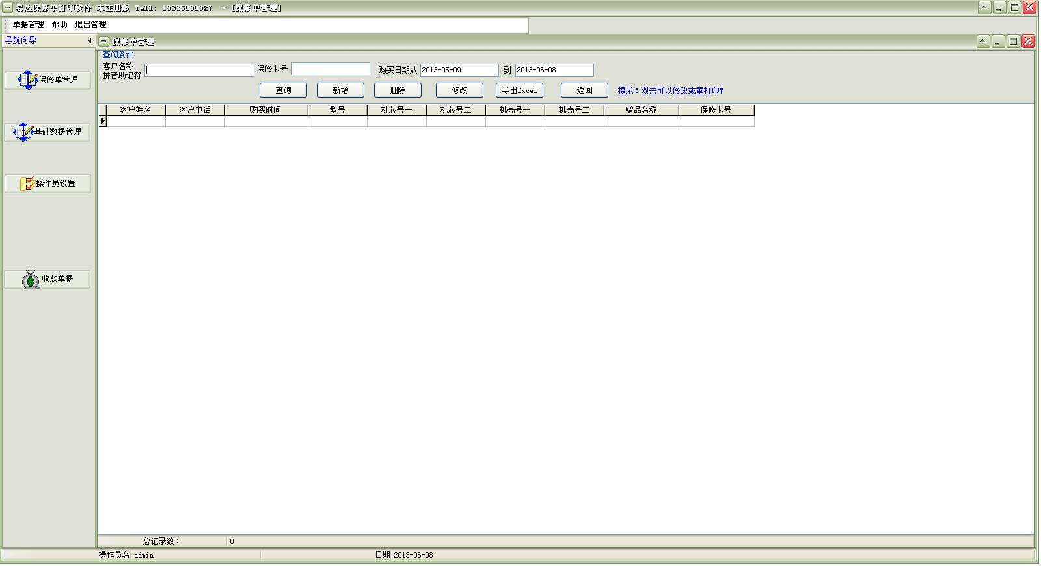Viewport: 1041px width, 566px height.
Task: Click the 机壳号二 column header
Action: (x=575, y=110)
